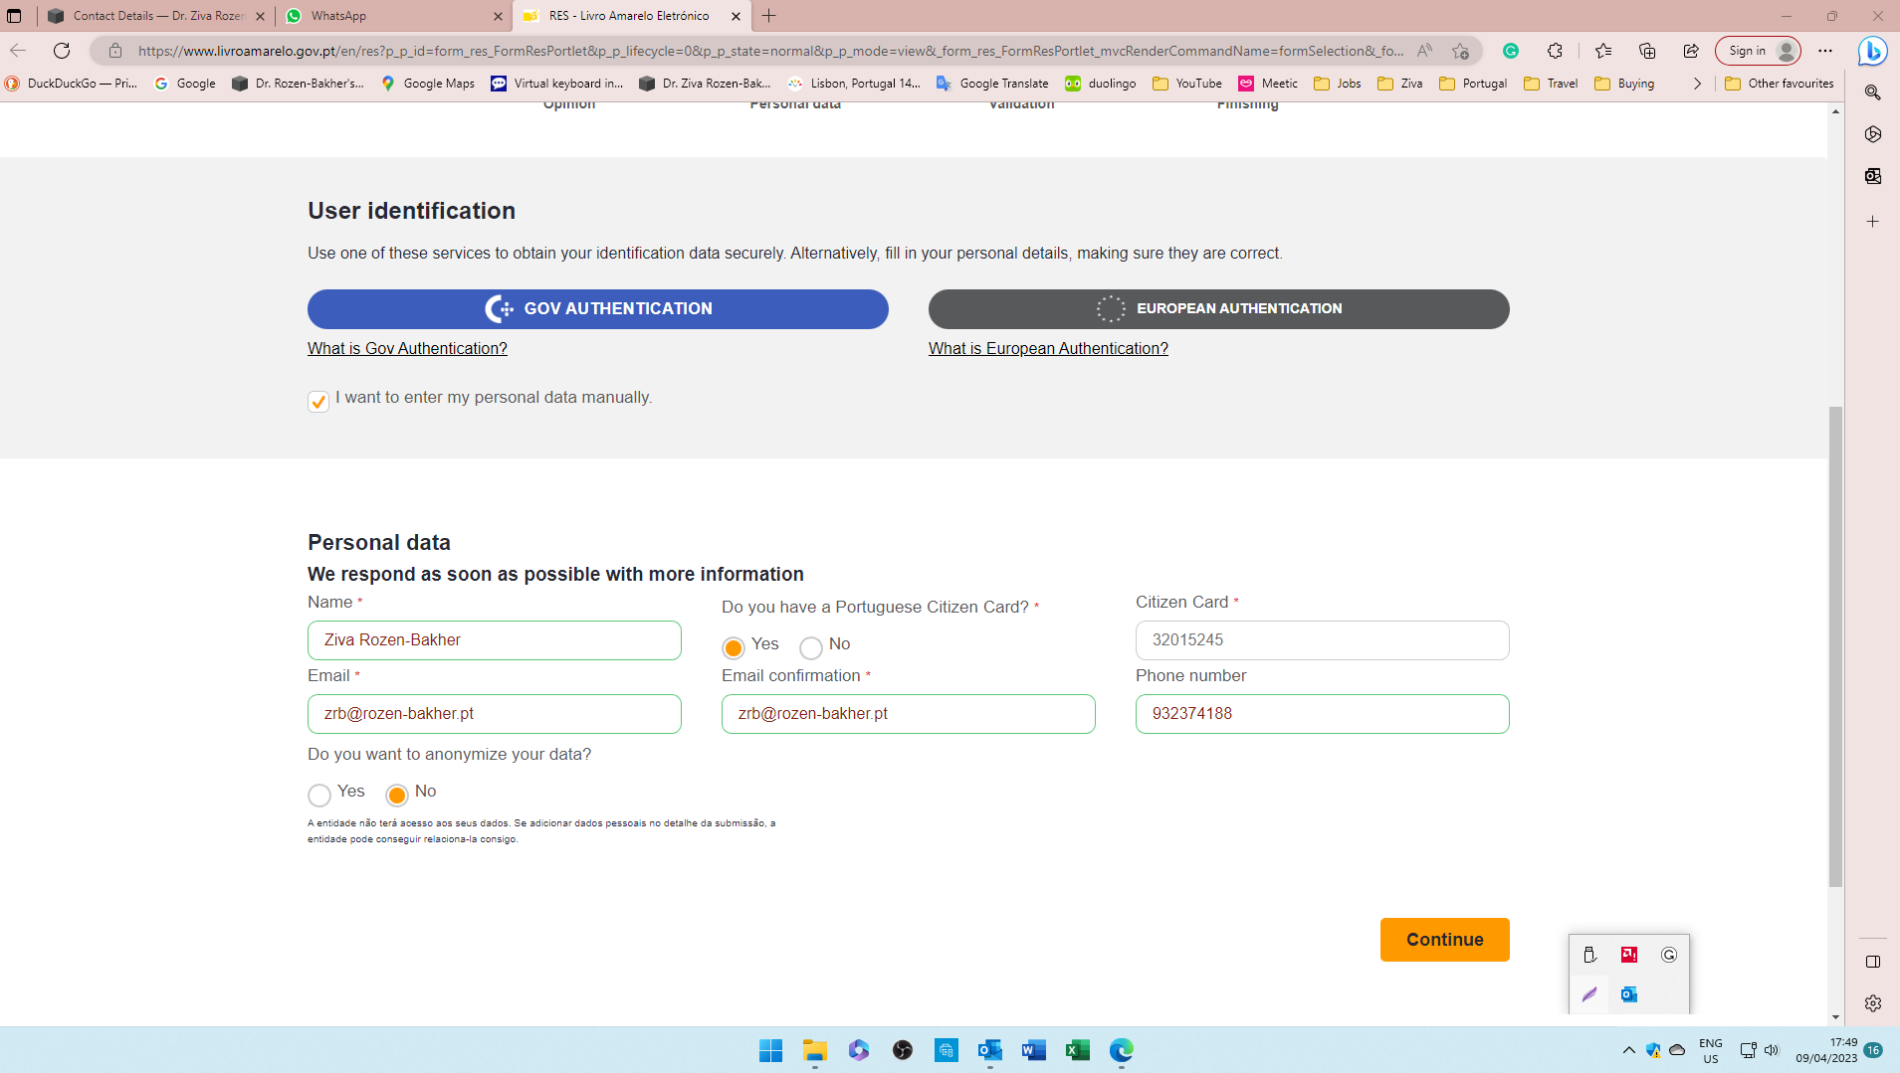1900x1073 pixels.
Task: Click the browser back arrow
Action: point(18,51)
